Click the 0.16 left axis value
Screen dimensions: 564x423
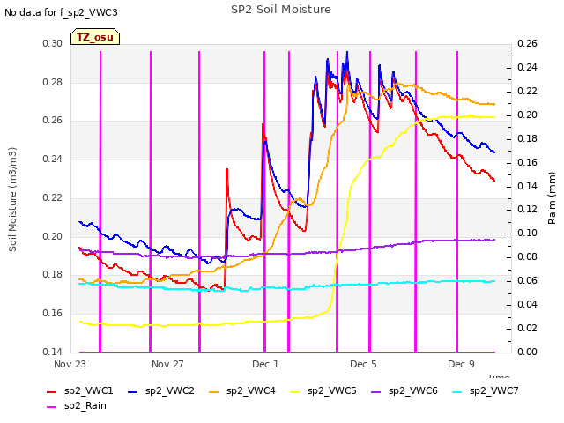(53, 314)
